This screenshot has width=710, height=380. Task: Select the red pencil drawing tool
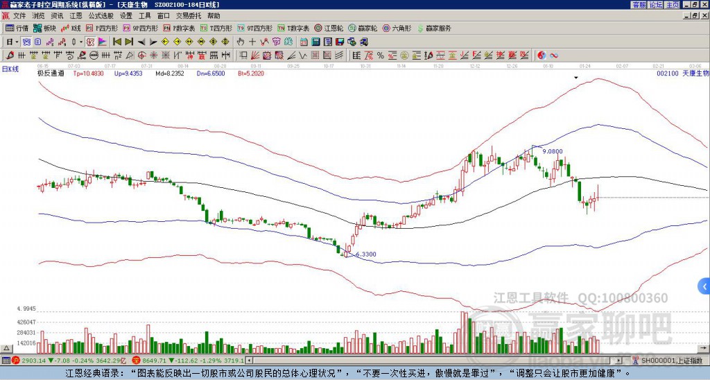(10, 55)
